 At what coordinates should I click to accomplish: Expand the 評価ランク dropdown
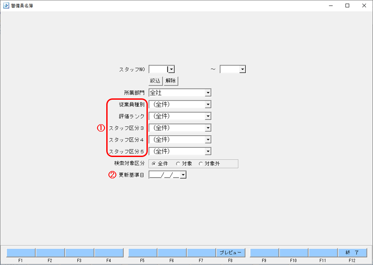[x=208, y=116]
